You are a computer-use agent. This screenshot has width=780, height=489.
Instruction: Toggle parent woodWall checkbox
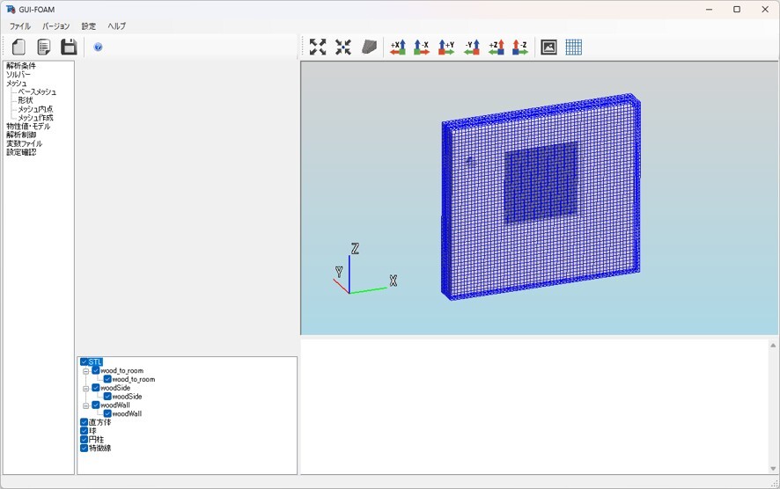pyautogui.click(x=95, y=405)
